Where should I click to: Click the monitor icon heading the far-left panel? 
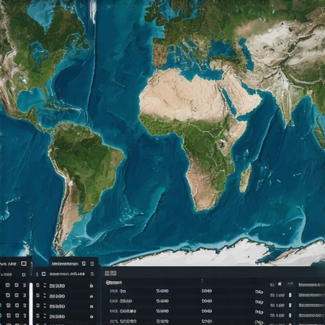point(24,263)
